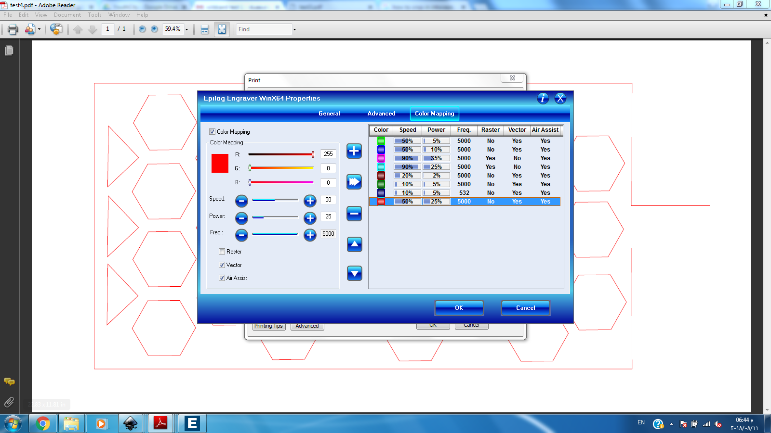This screenshot has height=433, width=771.
Task: Open the Pages panel in left sidebar
Action: point(9,51)
